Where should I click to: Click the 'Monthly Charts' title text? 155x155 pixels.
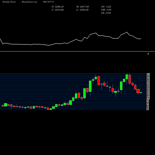point(9,2)
